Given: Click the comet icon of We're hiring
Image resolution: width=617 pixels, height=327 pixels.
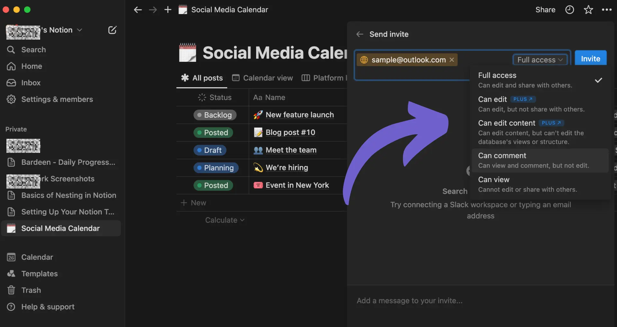Looking at the screenshot, I should click(x=258, y=168).
